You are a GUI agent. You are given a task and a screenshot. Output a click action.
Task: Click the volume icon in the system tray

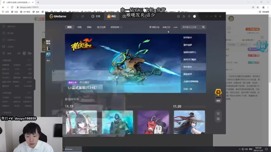247,149
